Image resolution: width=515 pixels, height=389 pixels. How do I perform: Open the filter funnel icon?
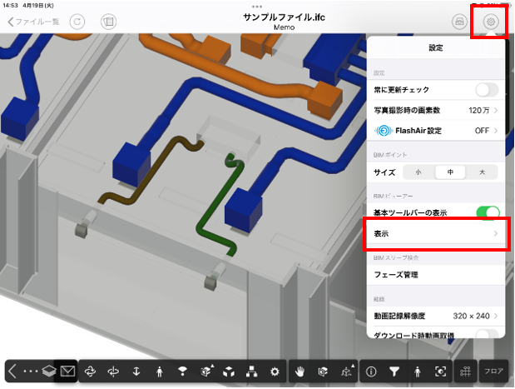point(395,371)
